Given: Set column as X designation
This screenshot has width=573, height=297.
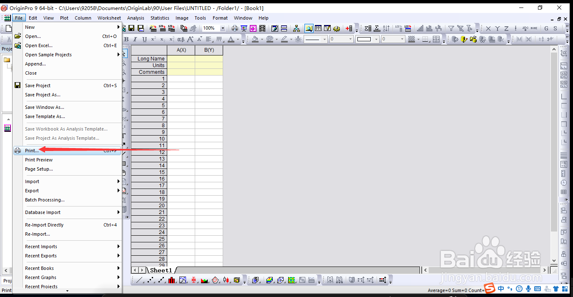Looking at the screenshot, I should [x=488, y=28].
